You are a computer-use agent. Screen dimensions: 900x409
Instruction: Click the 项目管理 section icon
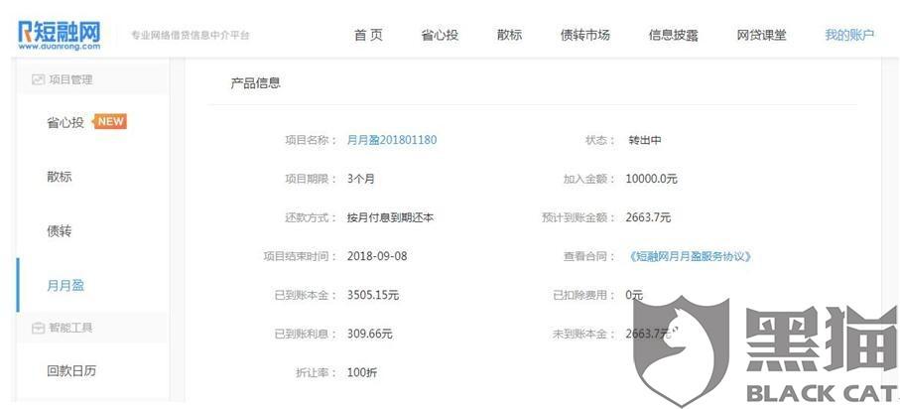click(38, 79)
